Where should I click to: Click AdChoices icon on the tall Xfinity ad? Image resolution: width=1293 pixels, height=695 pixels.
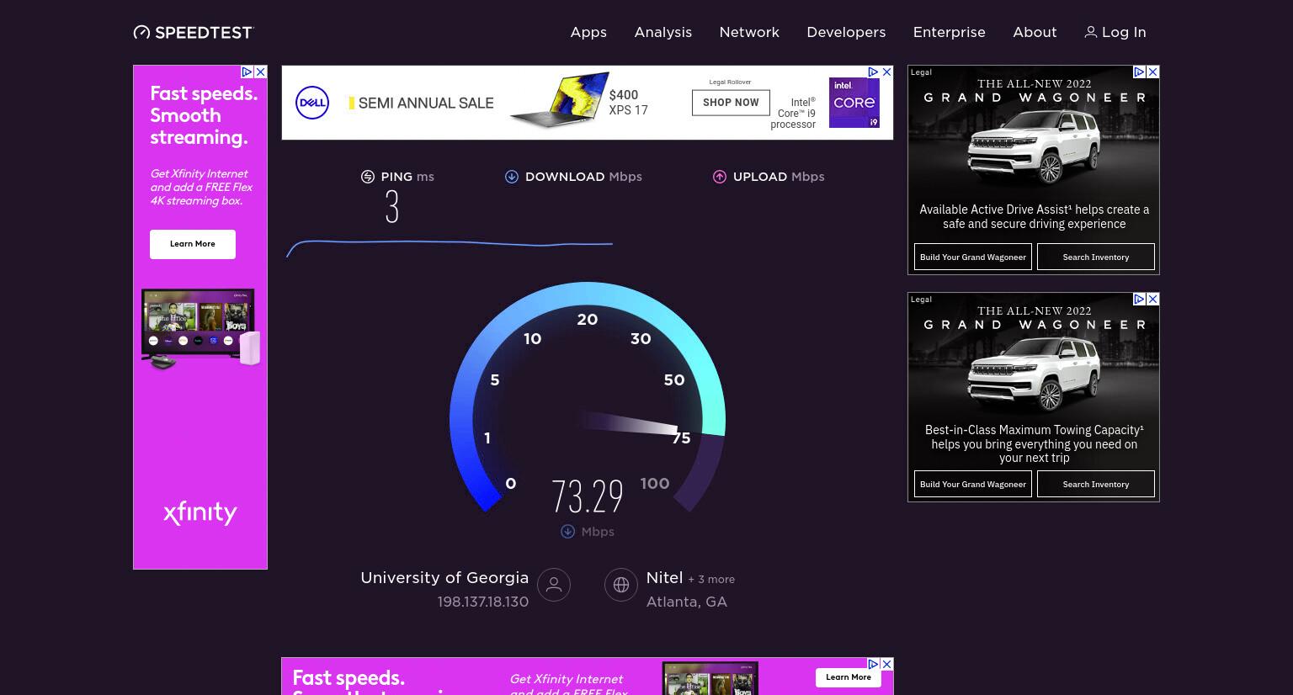[x=247, y=72]
